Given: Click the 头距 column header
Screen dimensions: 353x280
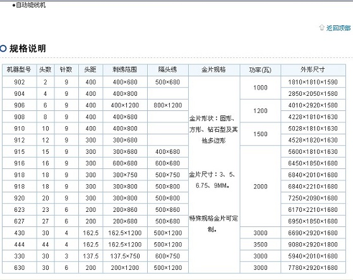Looking at the screenshot, I should click(90, 69).
